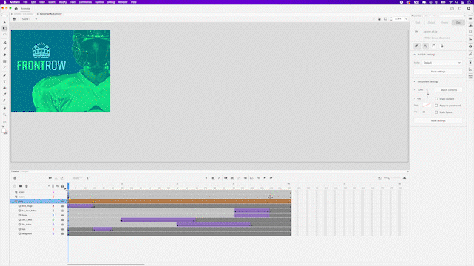The width and height of the screenshot is (474, 266).
Task: Enable the Scale Spans checkbox
Action: 436,112
